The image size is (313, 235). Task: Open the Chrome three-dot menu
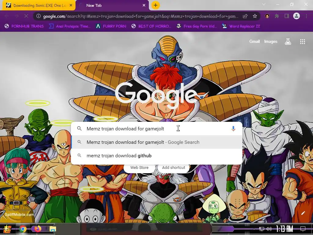306,16
